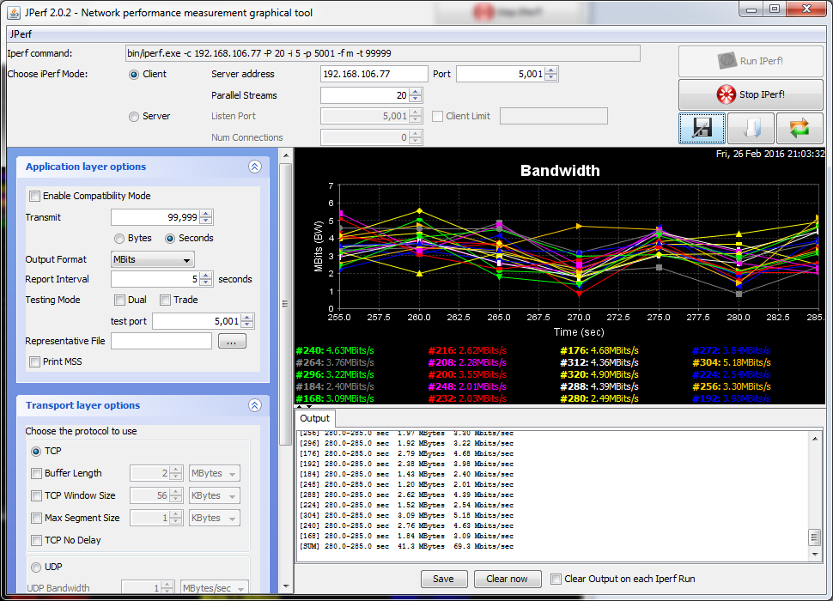Viewport: 833px width, 601px height.
Task: Click the restore defaults arrows icon
Action: 800,128
